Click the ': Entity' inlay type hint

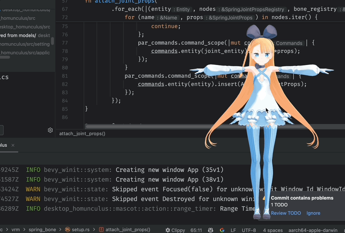coord(181,9)
